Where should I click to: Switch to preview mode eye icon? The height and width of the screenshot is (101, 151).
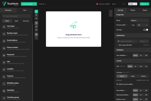pyautogui.click(x=36, y=15)
